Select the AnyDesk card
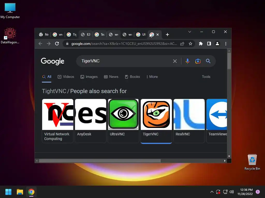The image size is (265, 198). pos(91,121)
